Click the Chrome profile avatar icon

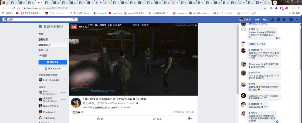tap(293, 8)
